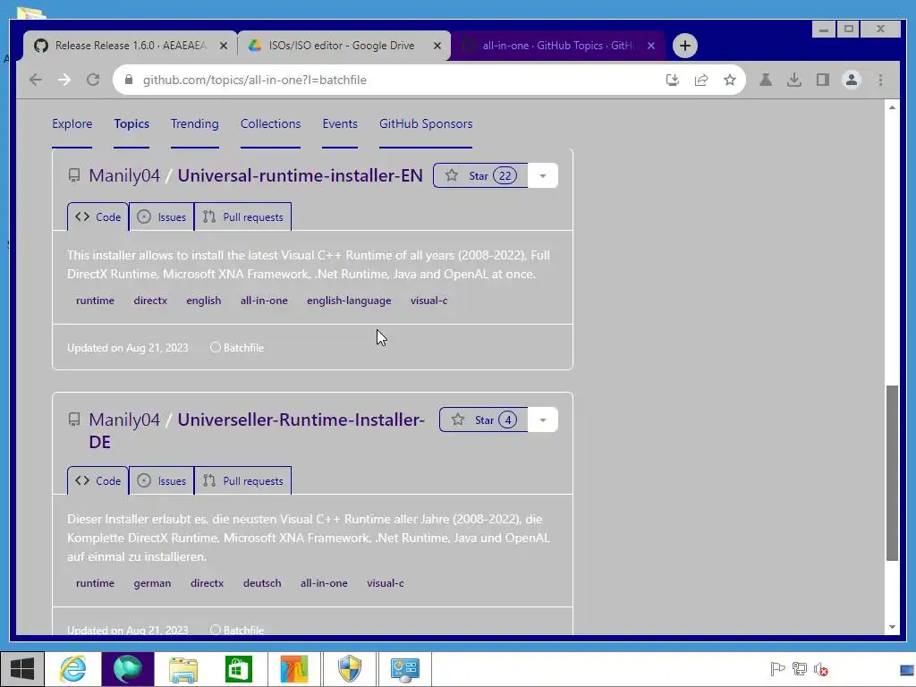This screenshot has height=687, width=916.
Task: Open the Collections nav item
Action: [270, 123]
